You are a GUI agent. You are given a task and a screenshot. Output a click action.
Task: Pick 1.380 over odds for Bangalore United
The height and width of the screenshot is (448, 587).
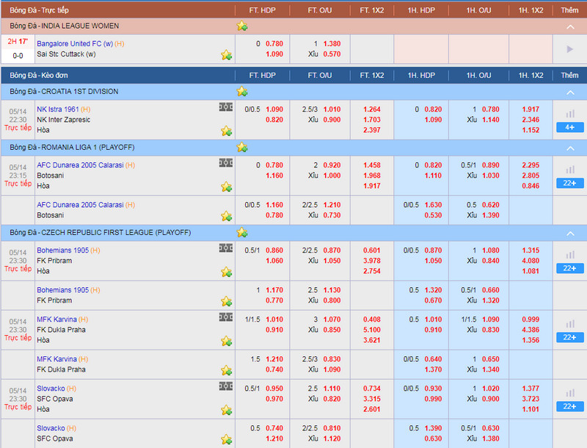pyautogui.click(x=332, y=44)
